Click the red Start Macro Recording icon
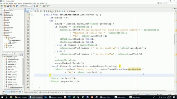Viewport: 177px width, 99px height. pos(67,11)
